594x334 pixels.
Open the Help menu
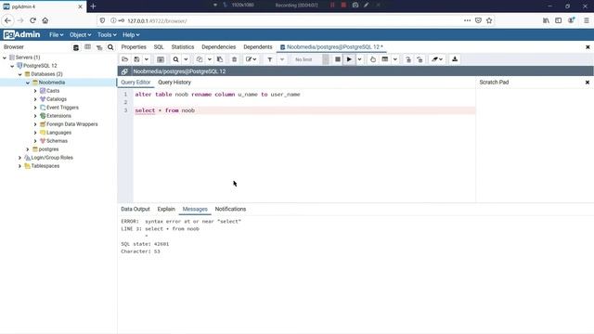point(131,35)
